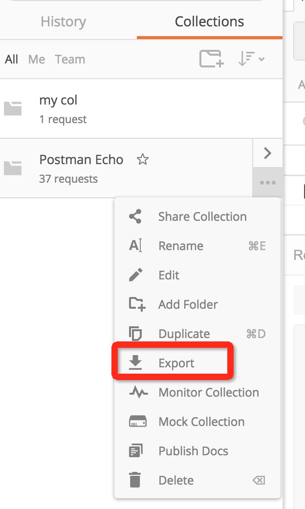Click the three-dots more actions button
Viewport: 305px width, 509px height.
(267, 183)
